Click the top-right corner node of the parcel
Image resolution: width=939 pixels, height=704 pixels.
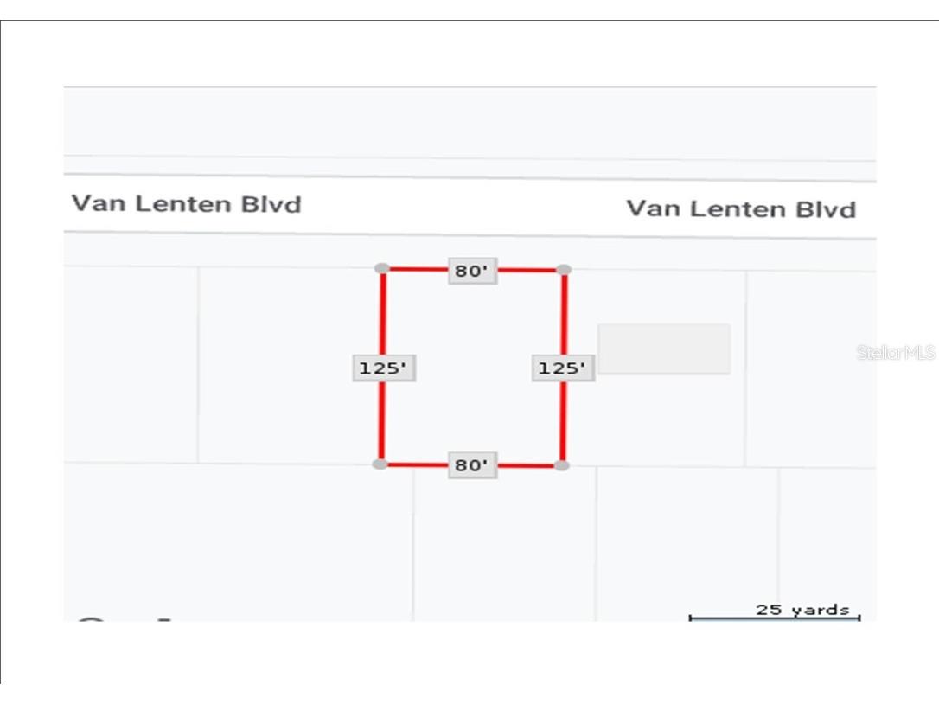[563, 270]
